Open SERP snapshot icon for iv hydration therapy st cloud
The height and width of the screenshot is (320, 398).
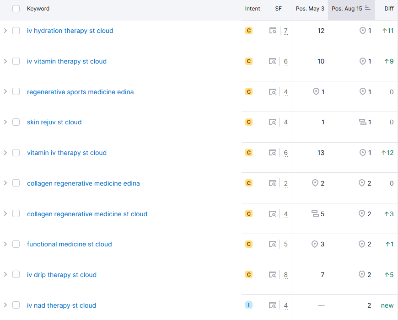tap(273, 31)
